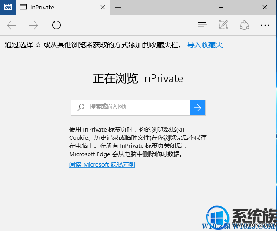
Task: Open a new tab with plus button
Action: click(118, 8)
